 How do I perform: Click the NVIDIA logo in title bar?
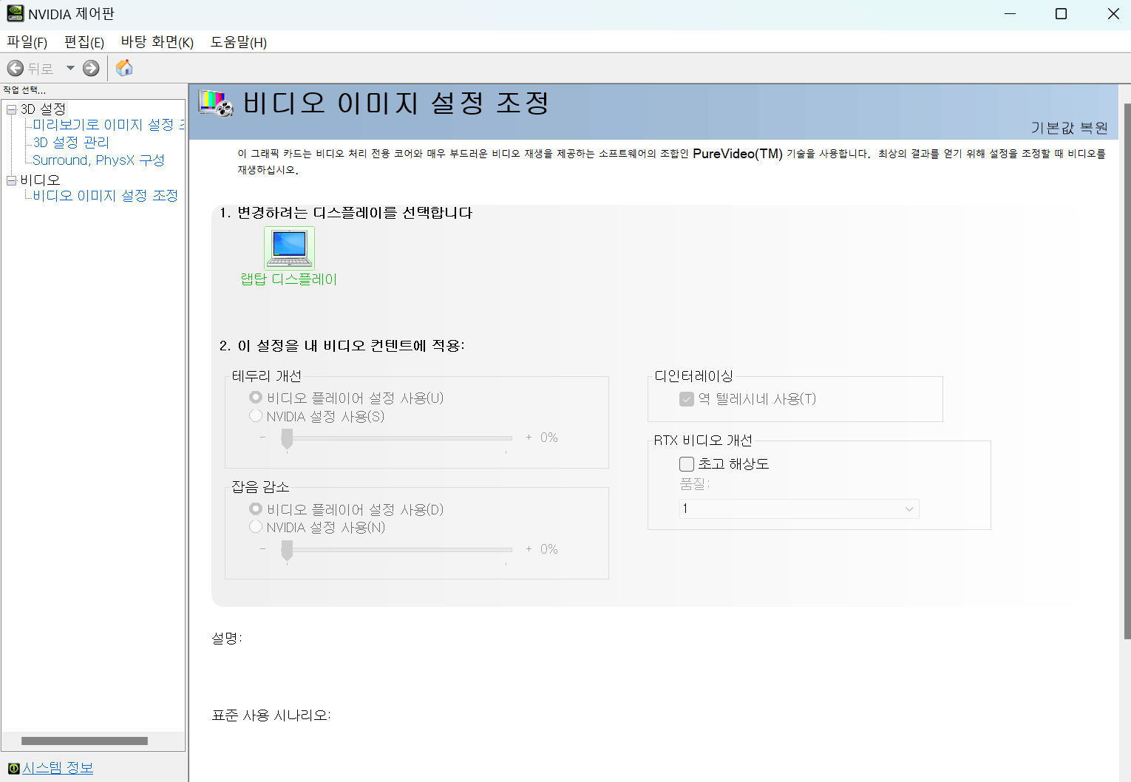click(15, 13)
